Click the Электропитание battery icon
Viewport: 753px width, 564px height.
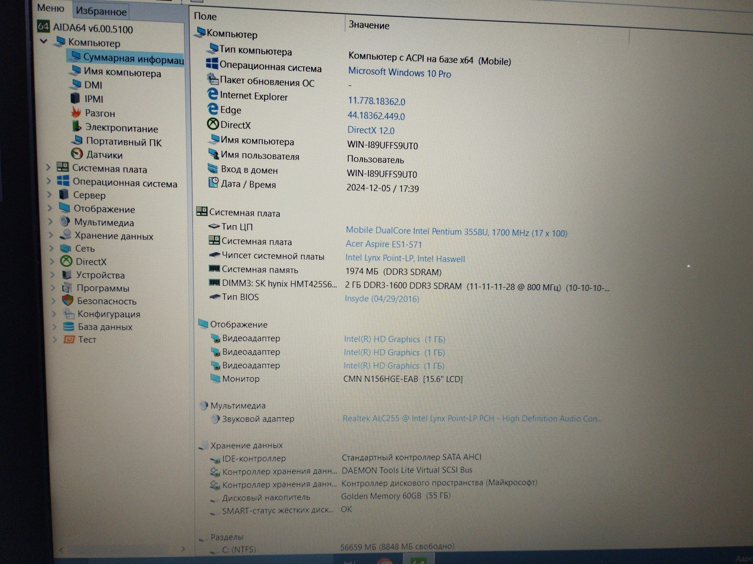[76, 127]
